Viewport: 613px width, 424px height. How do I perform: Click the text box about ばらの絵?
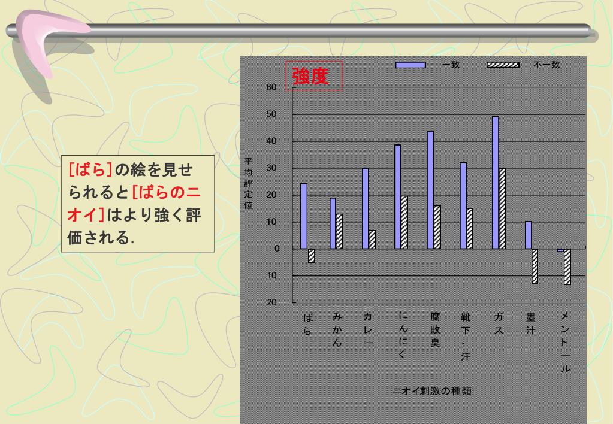point(138,204)
